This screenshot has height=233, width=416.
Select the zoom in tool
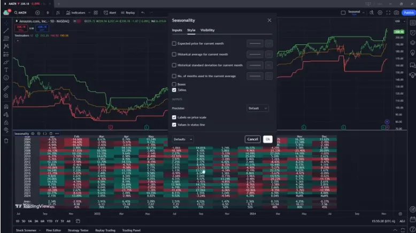click(6, 96)
